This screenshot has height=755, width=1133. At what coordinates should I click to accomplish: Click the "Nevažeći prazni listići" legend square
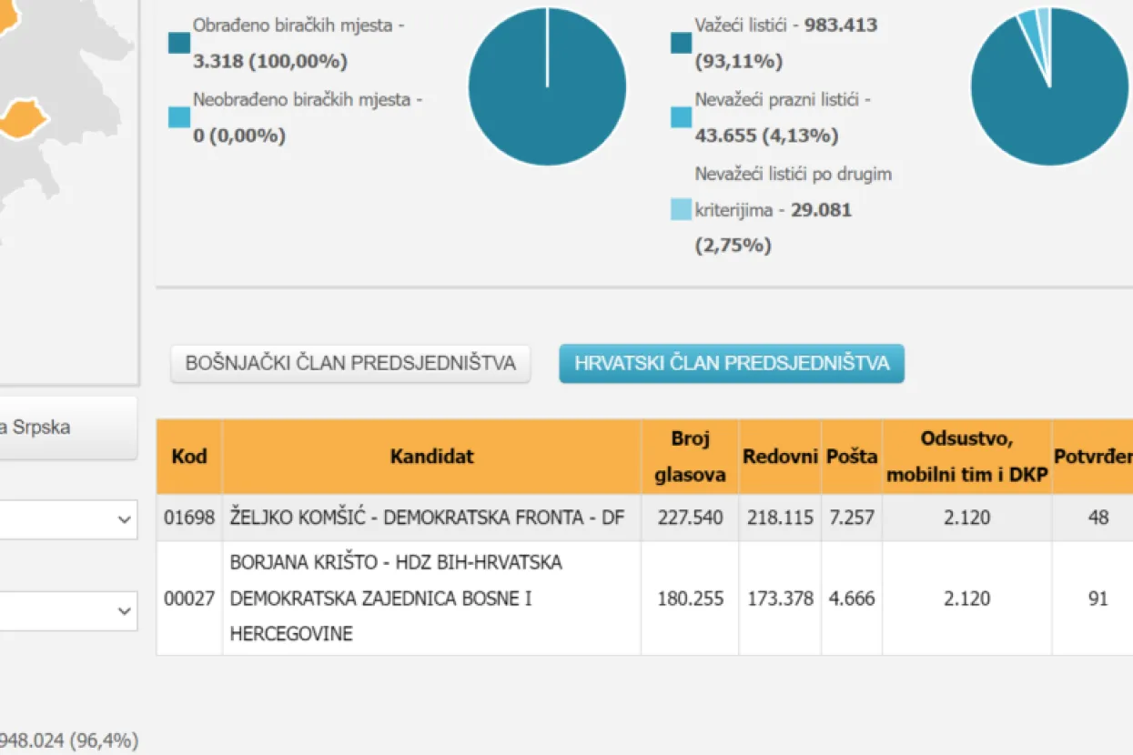[x=680, y=116]
